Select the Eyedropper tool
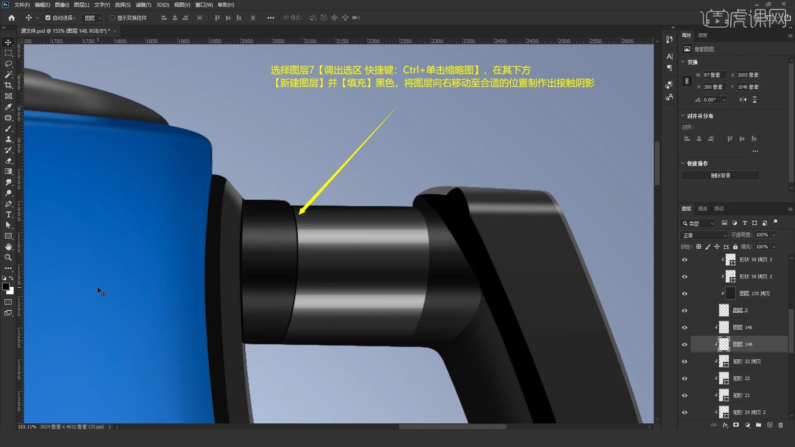Screen dimensions: 795x447 tap(8, 107)
